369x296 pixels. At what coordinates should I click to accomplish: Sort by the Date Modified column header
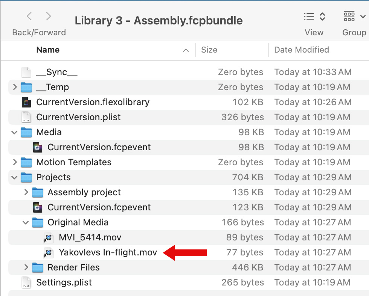tap(301, 50)
